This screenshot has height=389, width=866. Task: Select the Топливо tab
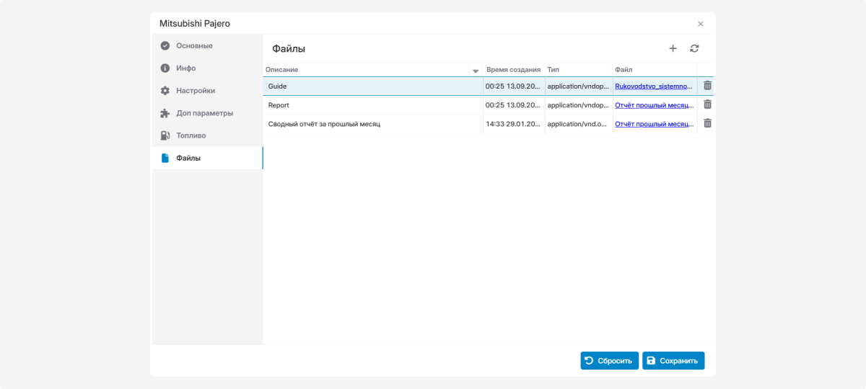191,135
